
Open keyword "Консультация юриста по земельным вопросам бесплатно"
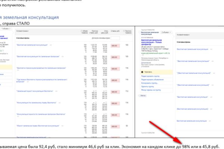tap(41, 114)
